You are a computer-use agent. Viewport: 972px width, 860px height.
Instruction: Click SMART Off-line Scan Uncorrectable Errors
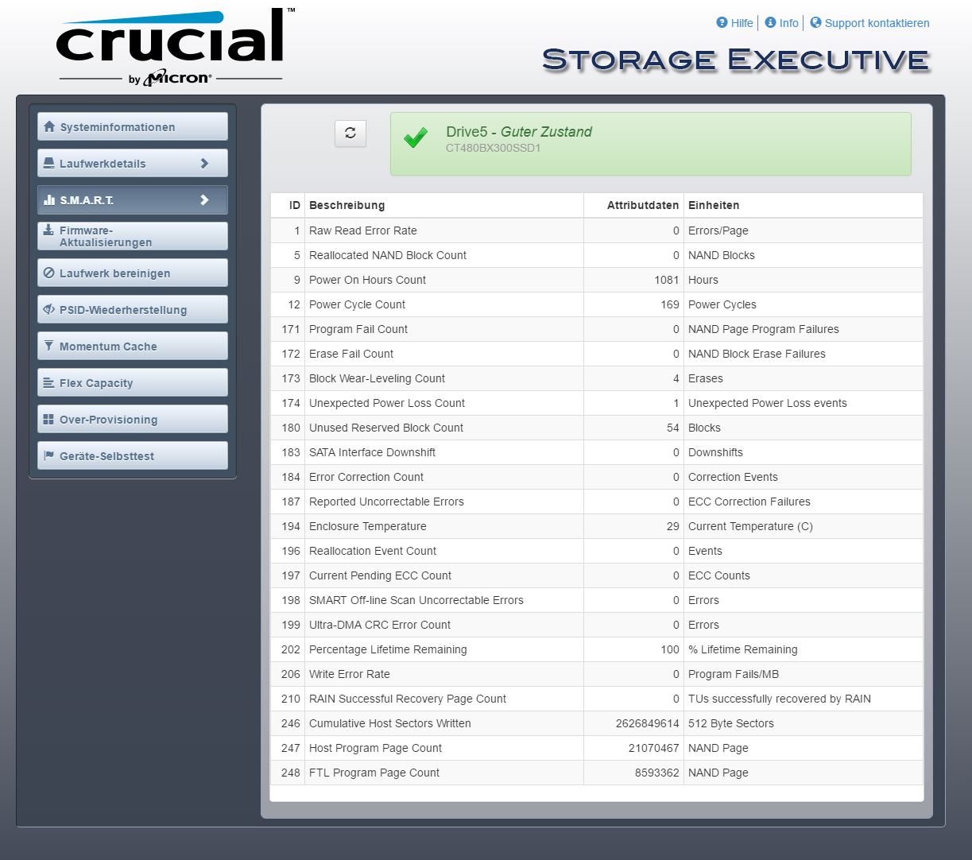point(416,600)
